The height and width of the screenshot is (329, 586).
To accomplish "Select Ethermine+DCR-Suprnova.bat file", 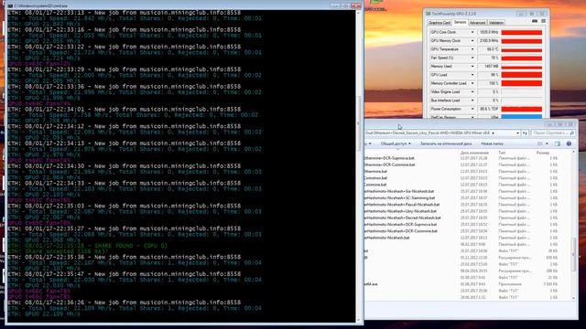I will [389, 158].
